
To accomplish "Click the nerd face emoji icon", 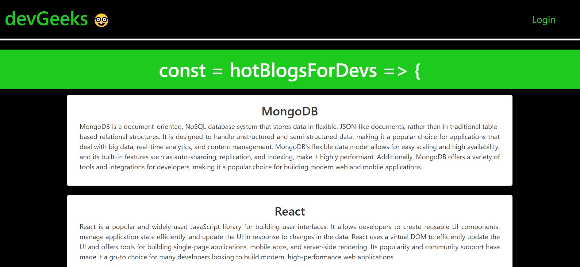I will [101, 20].
